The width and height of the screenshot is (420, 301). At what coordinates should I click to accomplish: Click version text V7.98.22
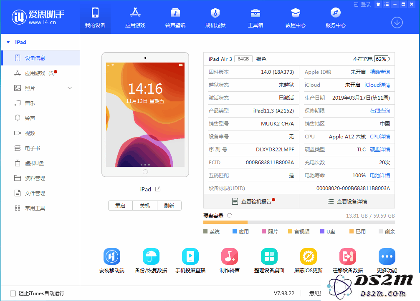(284, 293)
